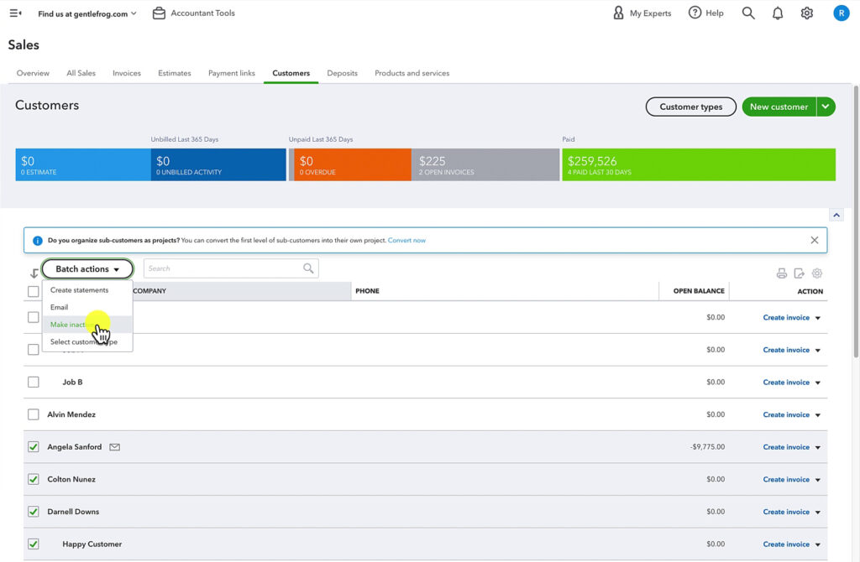
Task: Click the Accountant Tools briefcase icon
Action: point(159,13)
